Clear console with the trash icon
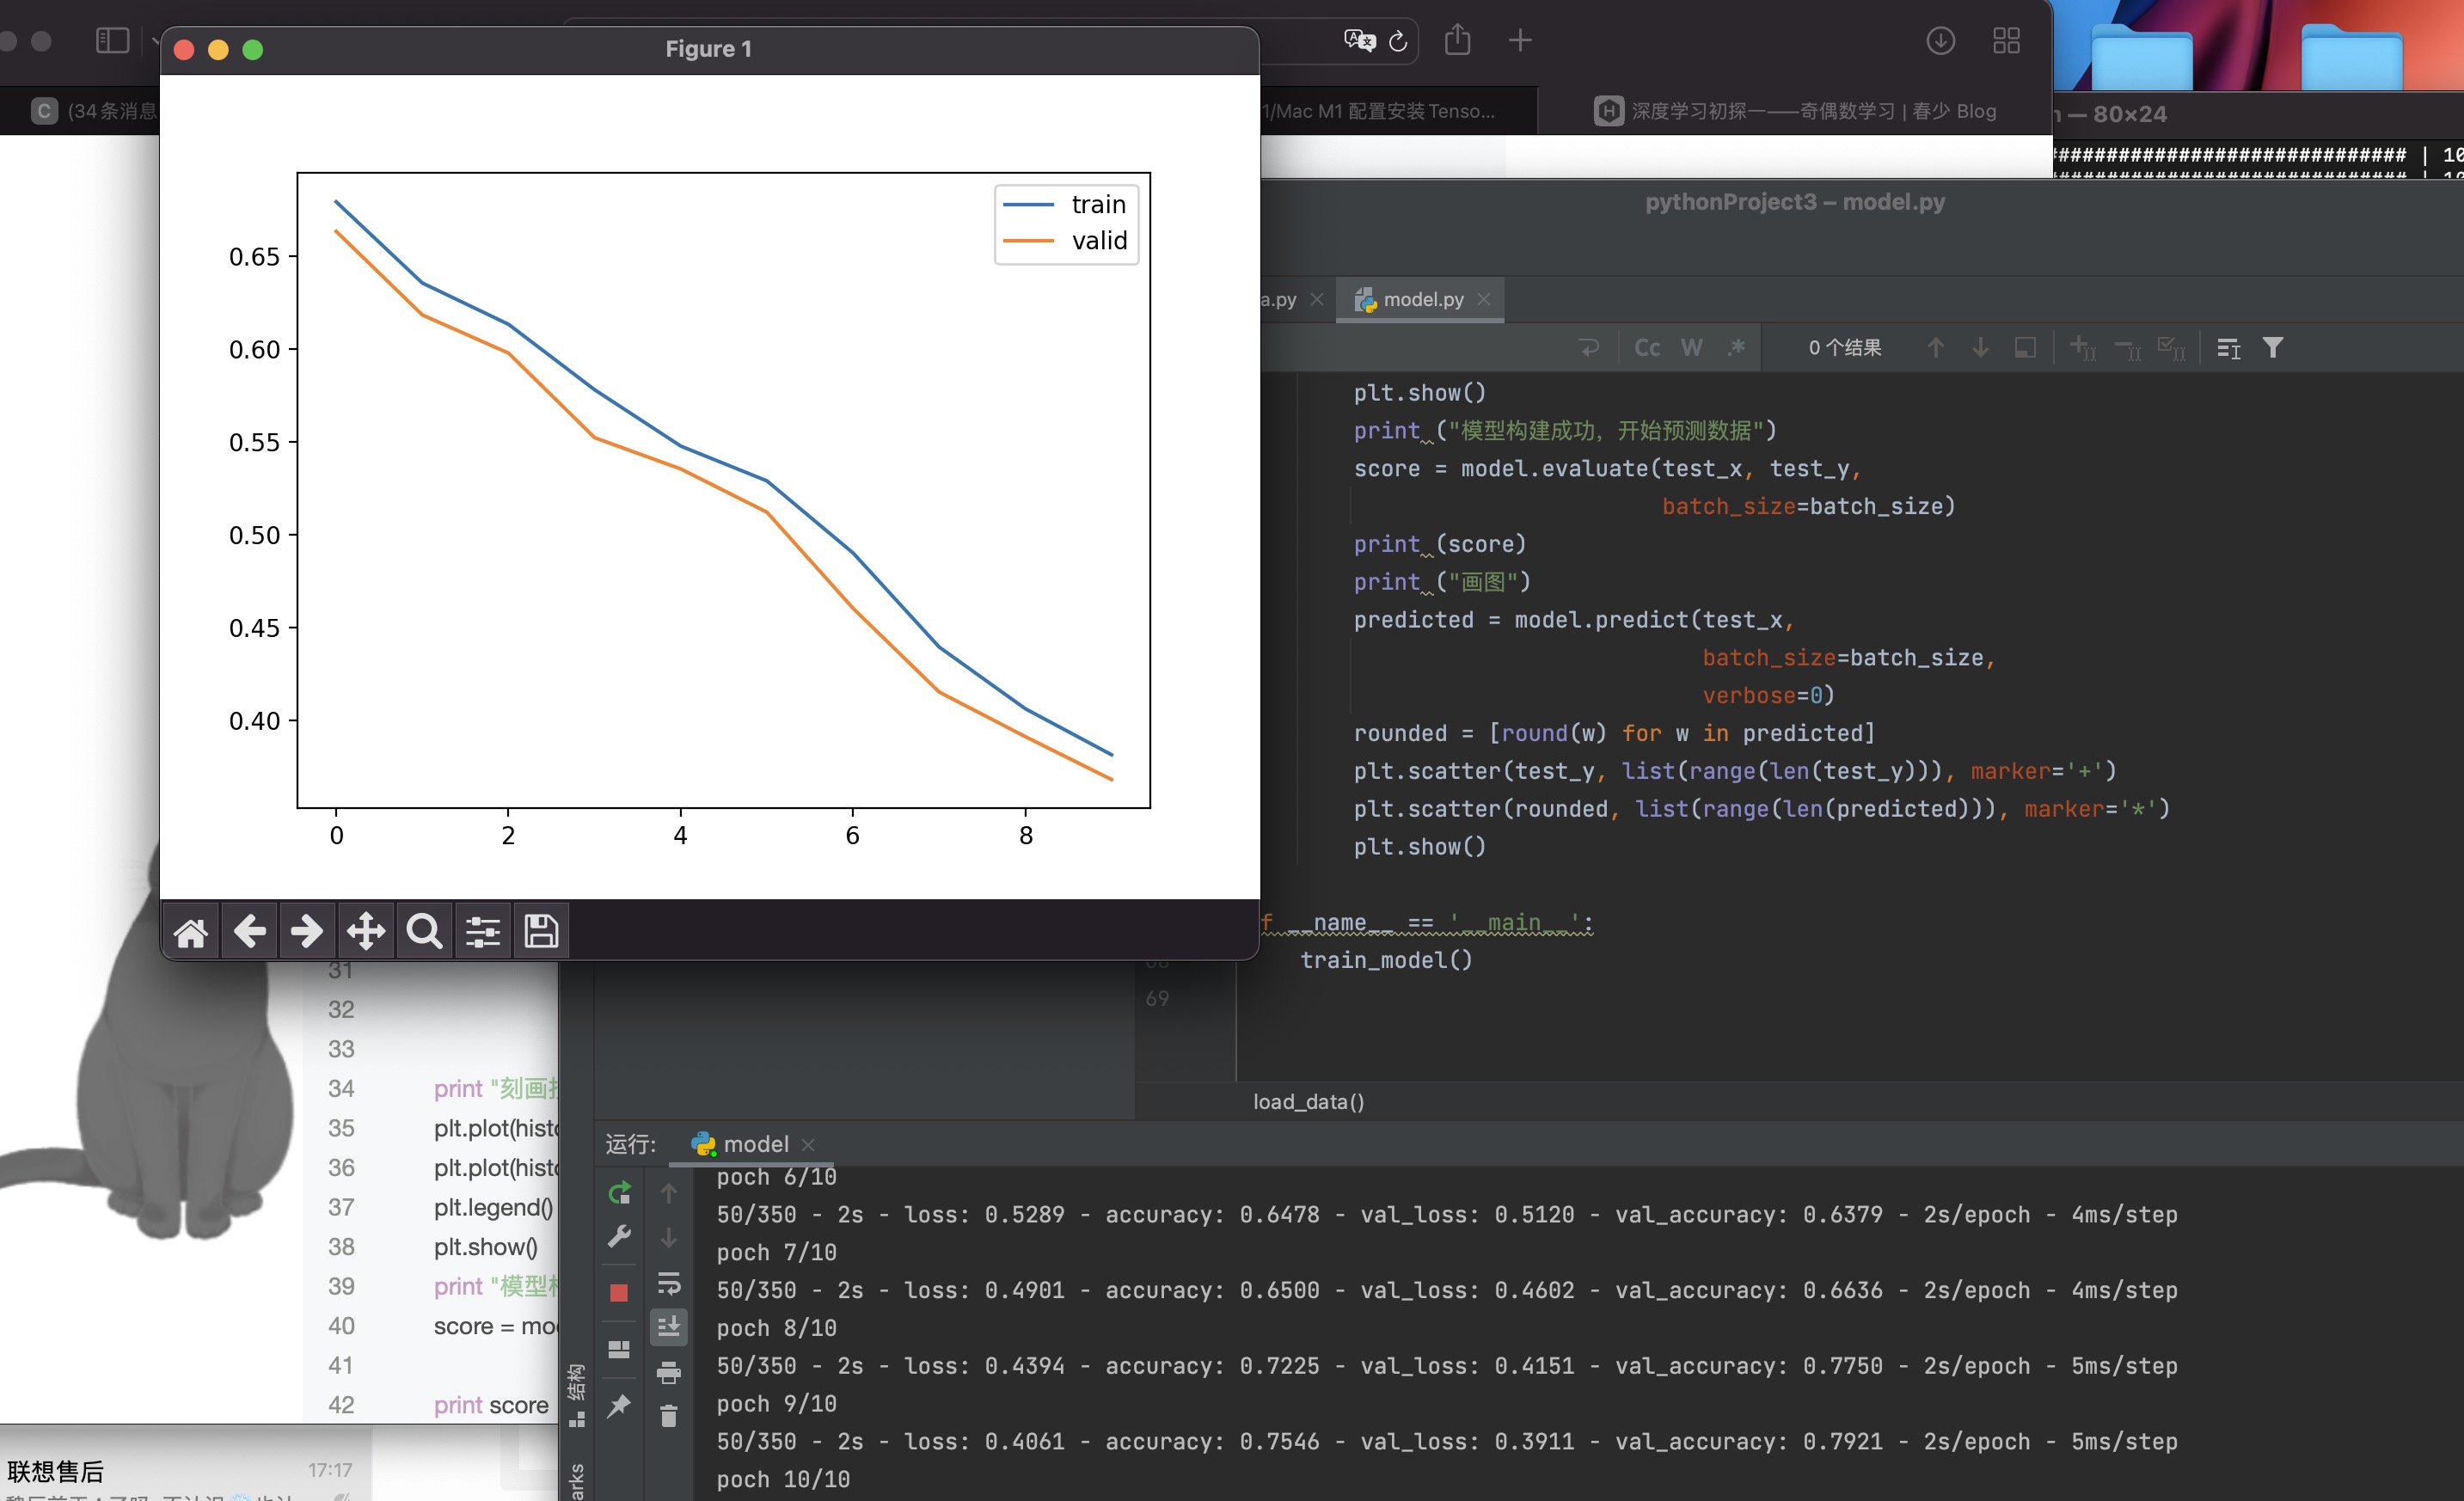2464x1501 pixels. (x=669, y=1415)
